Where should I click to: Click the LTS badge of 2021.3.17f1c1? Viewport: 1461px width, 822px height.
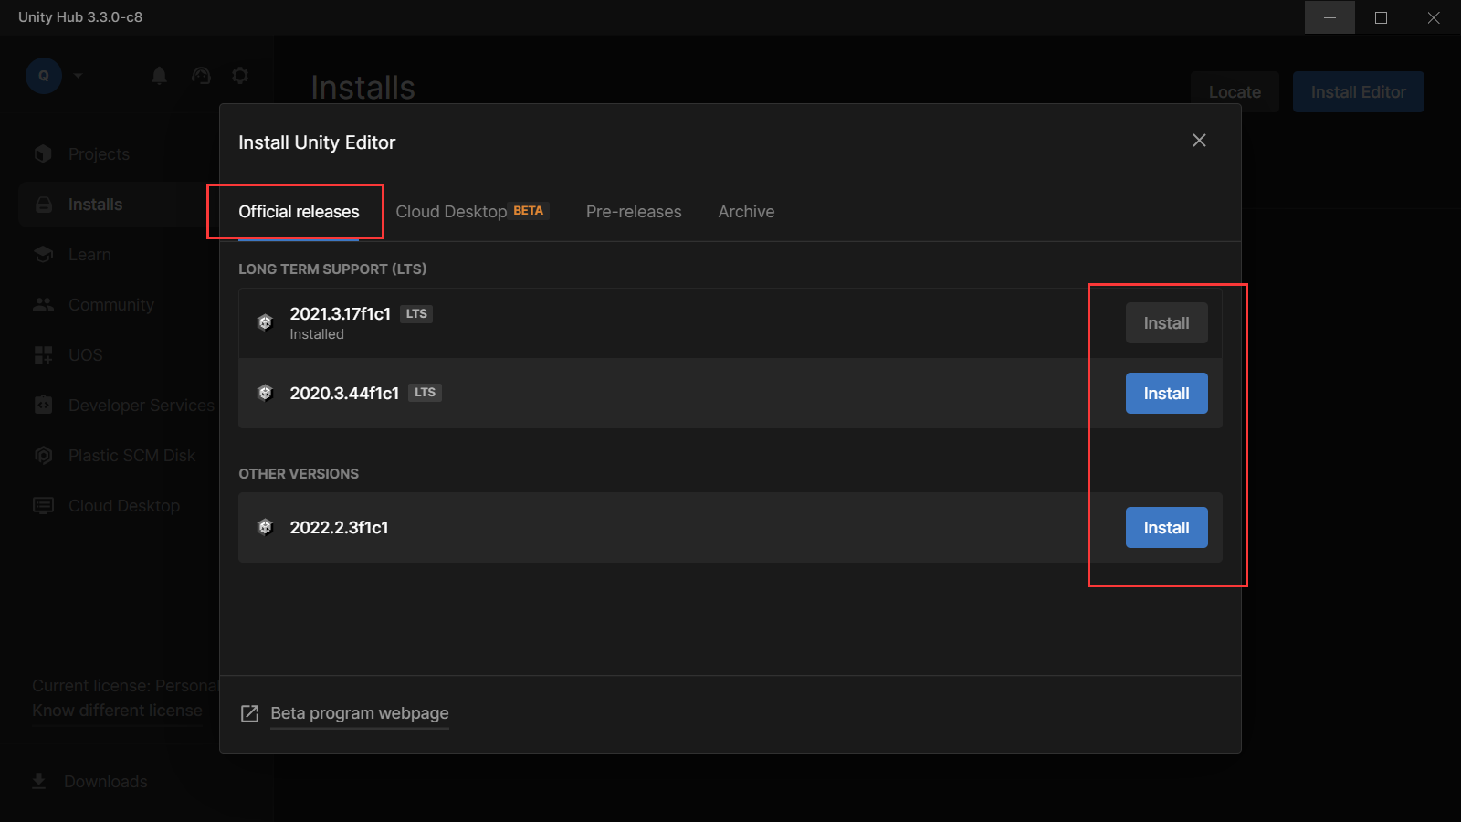point(416,313)
